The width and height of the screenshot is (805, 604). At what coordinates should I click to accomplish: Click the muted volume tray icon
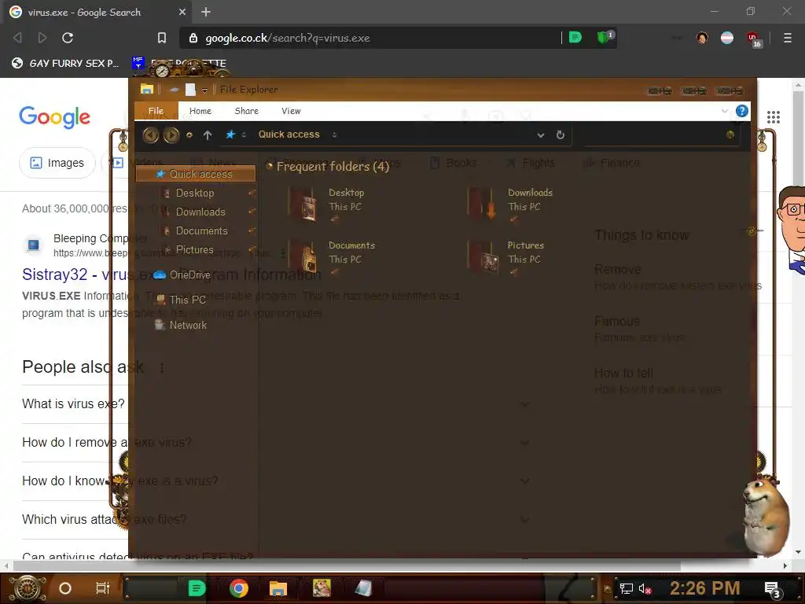click(645, 589)
